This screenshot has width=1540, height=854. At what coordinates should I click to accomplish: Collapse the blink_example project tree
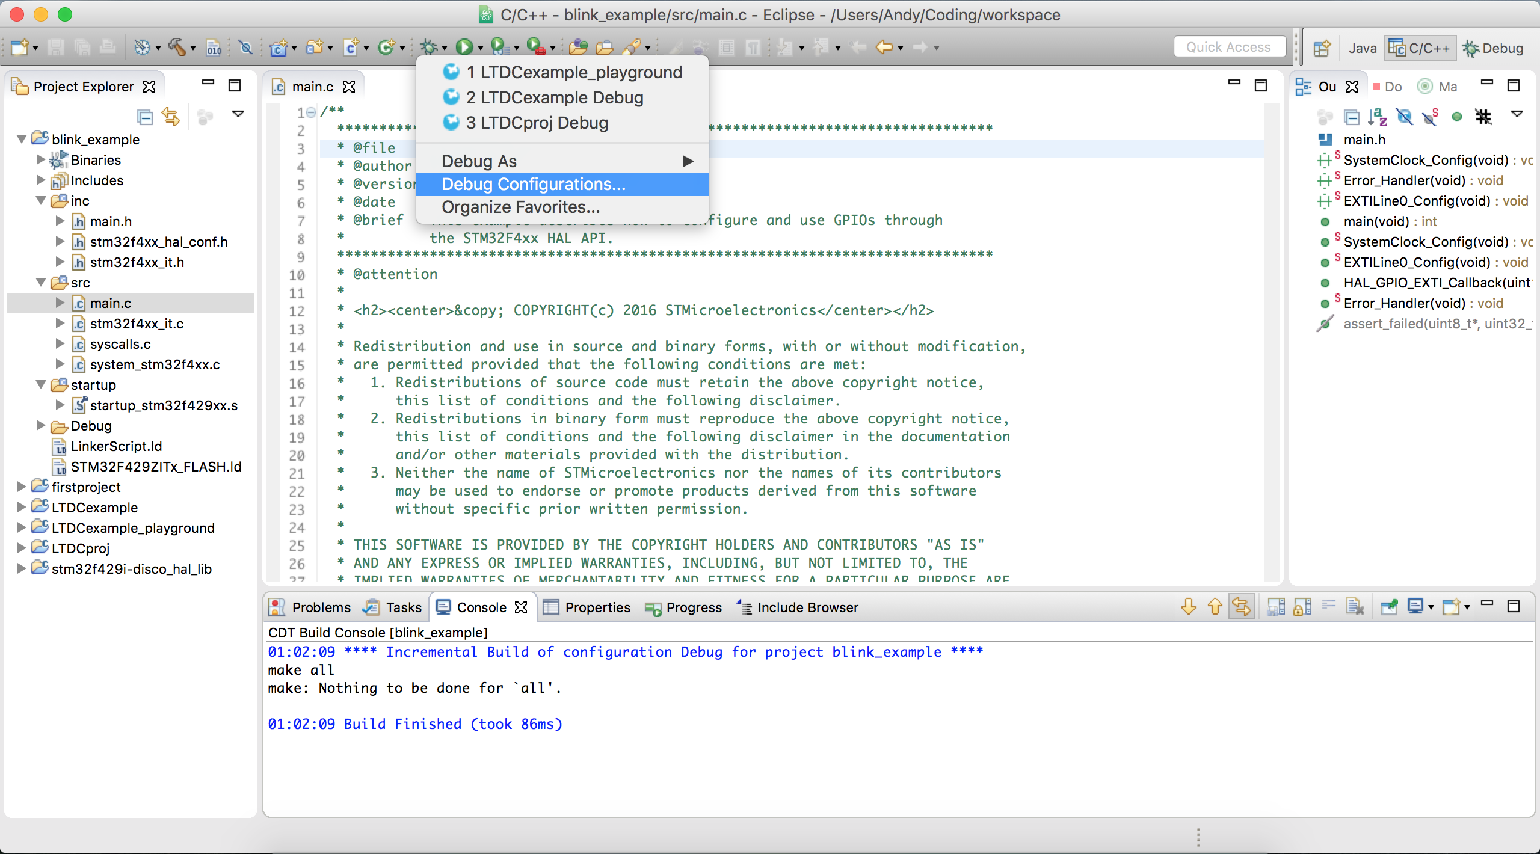pos(22,139)
